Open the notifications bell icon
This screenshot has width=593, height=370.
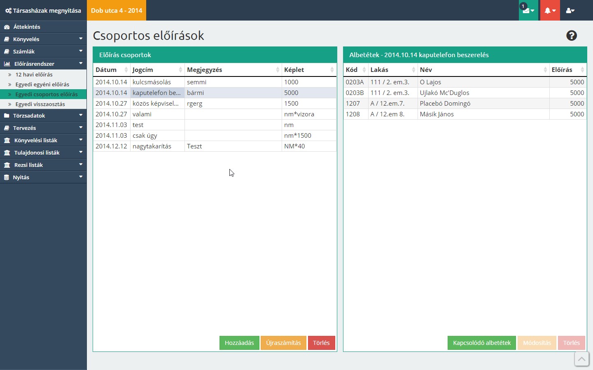click(550, 11)
